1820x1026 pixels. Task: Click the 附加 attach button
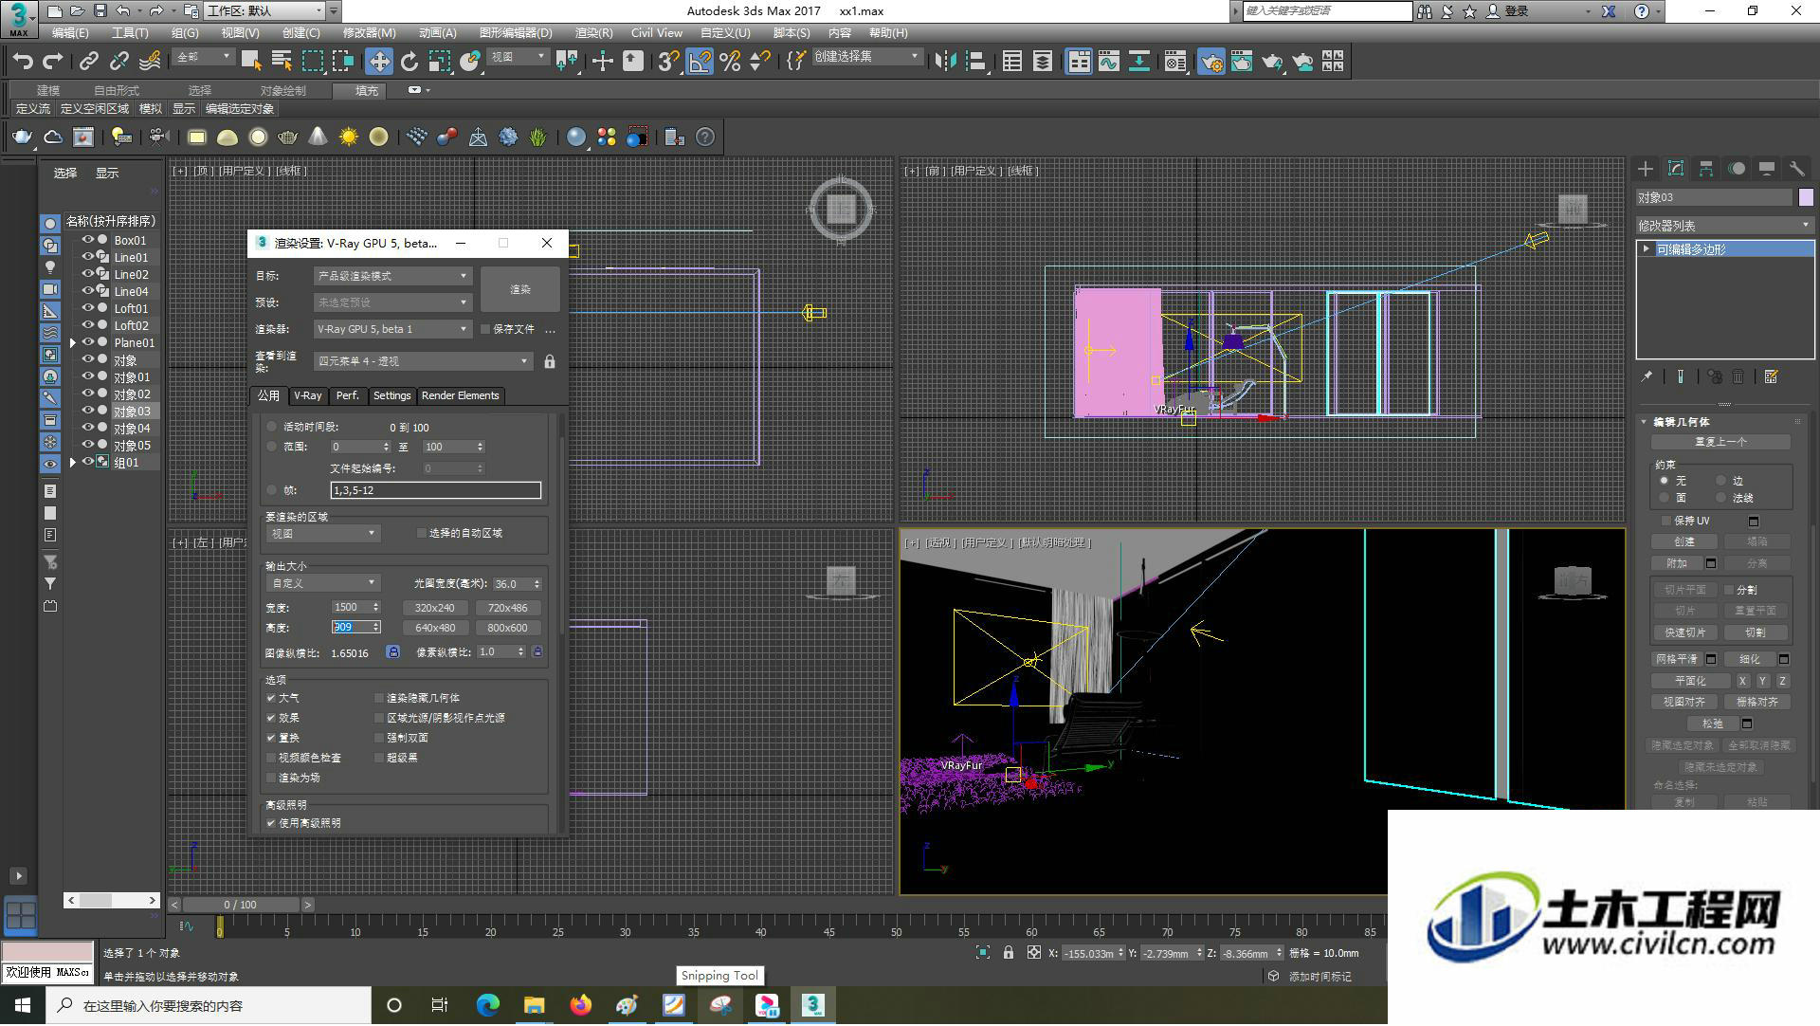tap(1677, 564)
